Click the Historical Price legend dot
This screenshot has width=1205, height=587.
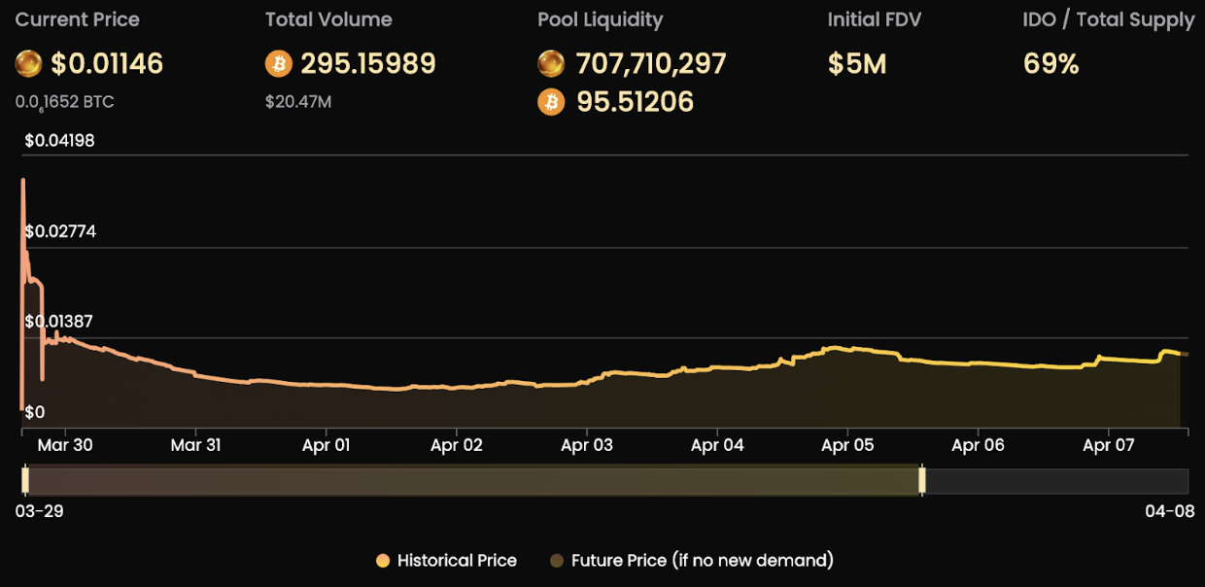pyautogui.click(x=383, y=561)
